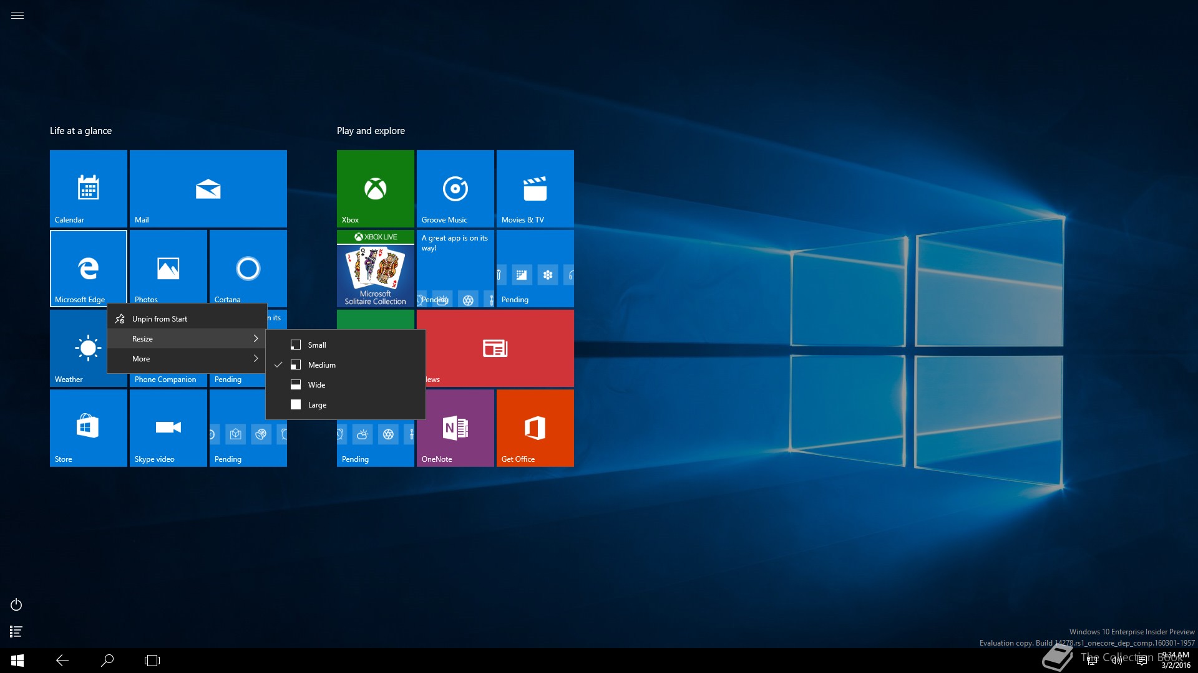The height and width of the screenshot is (673, 1198).
Task: Click the taskbar Back arrow
Action: (62, 661)
